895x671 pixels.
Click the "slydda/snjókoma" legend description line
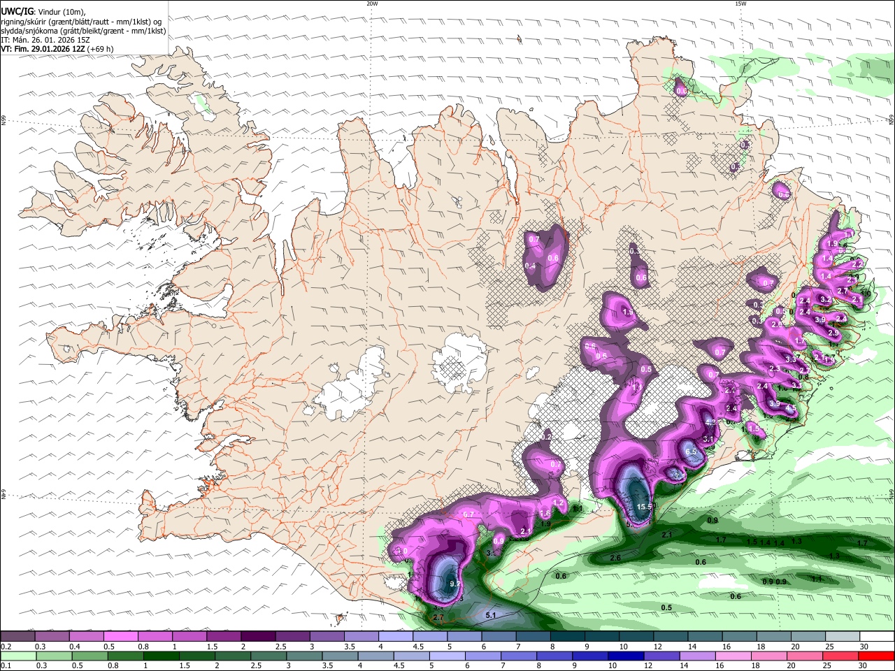84,31
